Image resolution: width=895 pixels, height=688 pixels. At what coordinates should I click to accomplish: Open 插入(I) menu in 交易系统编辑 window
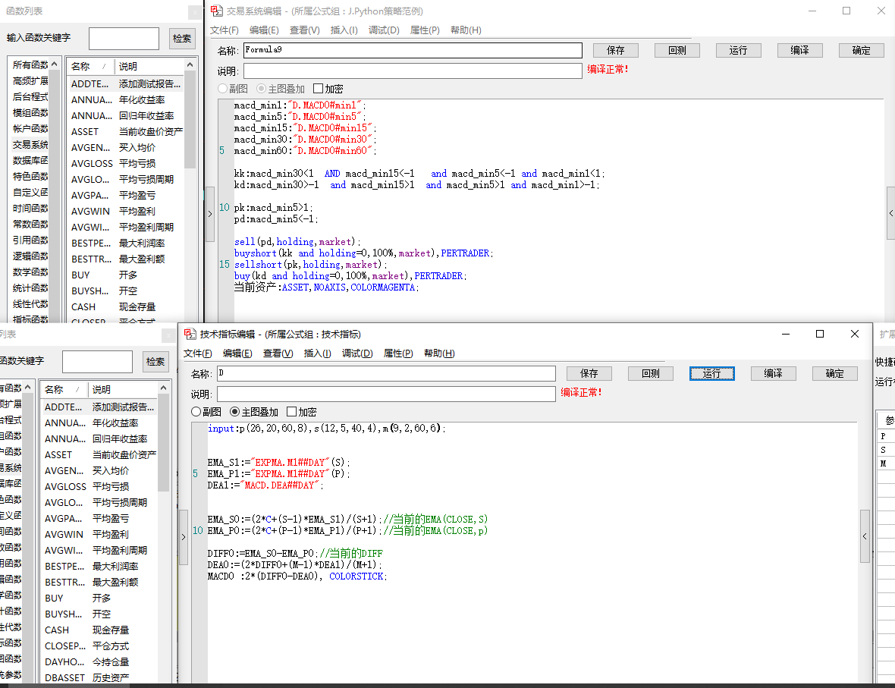click(344, 30)
